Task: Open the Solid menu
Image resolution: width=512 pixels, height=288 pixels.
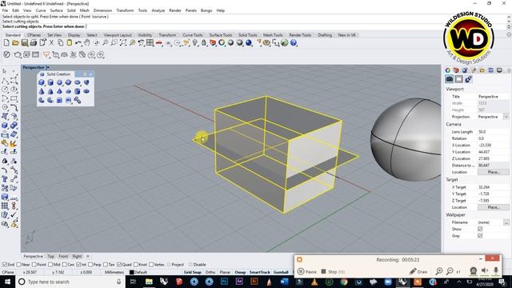Action: pos(71,10)
